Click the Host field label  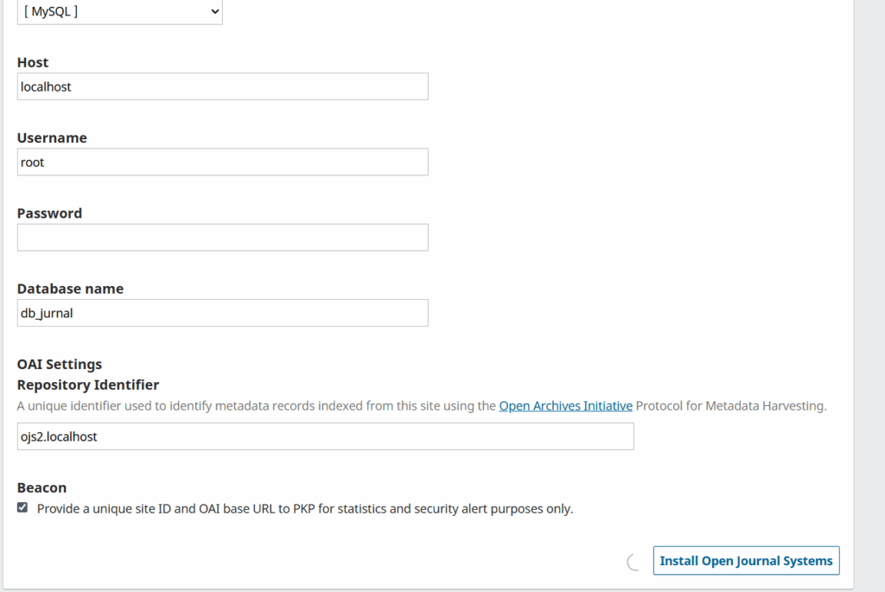(33, 62)
